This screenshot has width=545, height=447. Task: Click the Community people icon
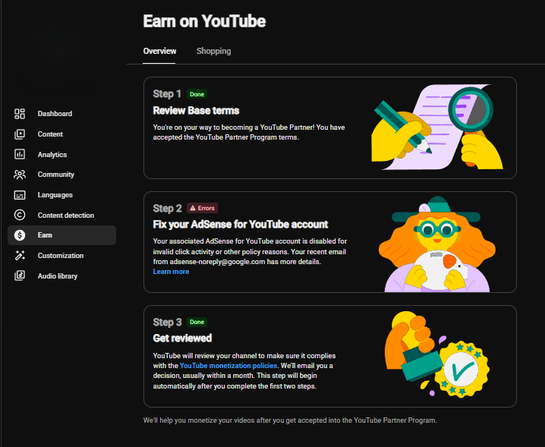(x=20, y=175)
